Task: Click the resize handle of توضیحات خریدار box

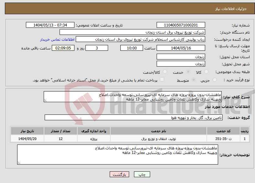Action: [x=19, y=163]
